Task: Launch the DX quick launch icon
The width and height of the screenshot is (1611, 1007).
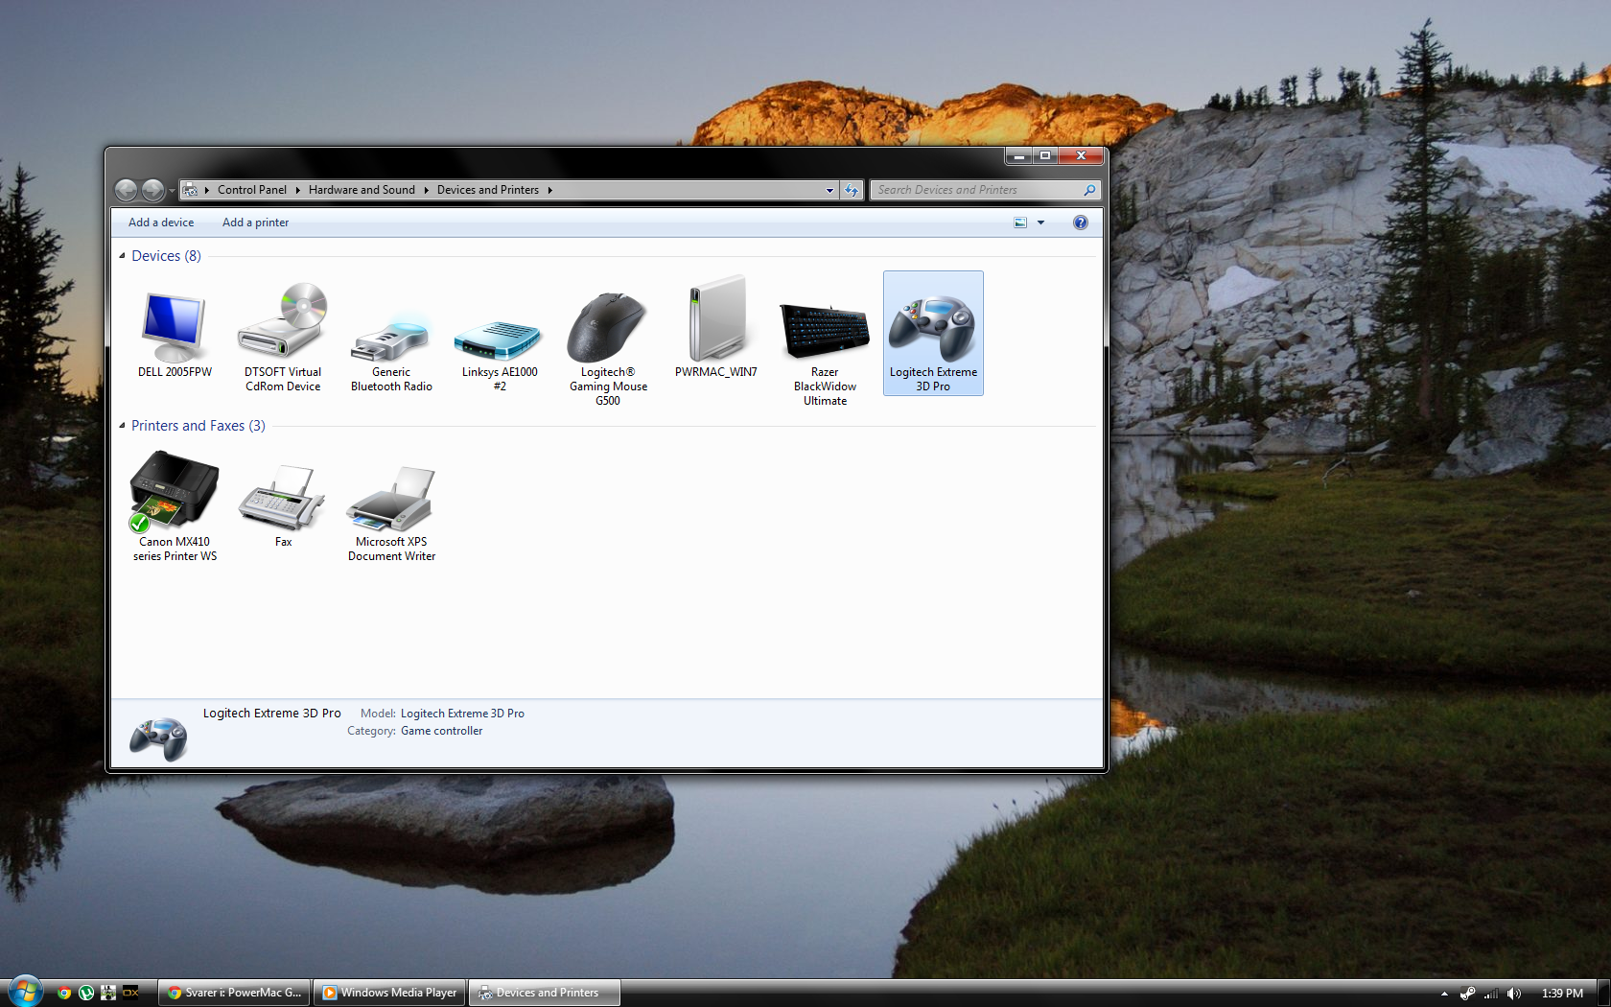Action: pyautogui.click(x=130, y=993)
